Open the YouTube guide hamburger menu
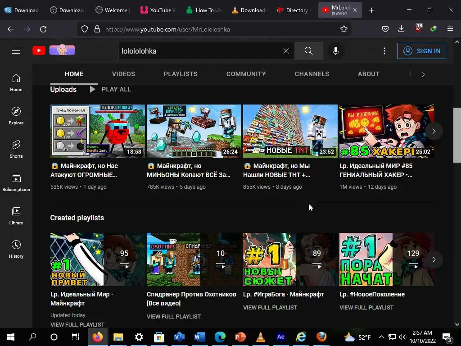This screenshot has height=346, width=461. point(16,50)
